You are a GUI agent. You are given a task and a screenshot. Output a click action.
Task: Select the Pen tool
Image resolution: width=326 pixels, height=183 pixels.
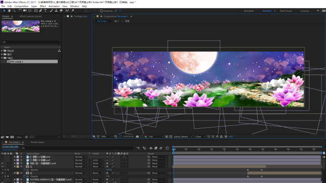(x=41, y=10)
